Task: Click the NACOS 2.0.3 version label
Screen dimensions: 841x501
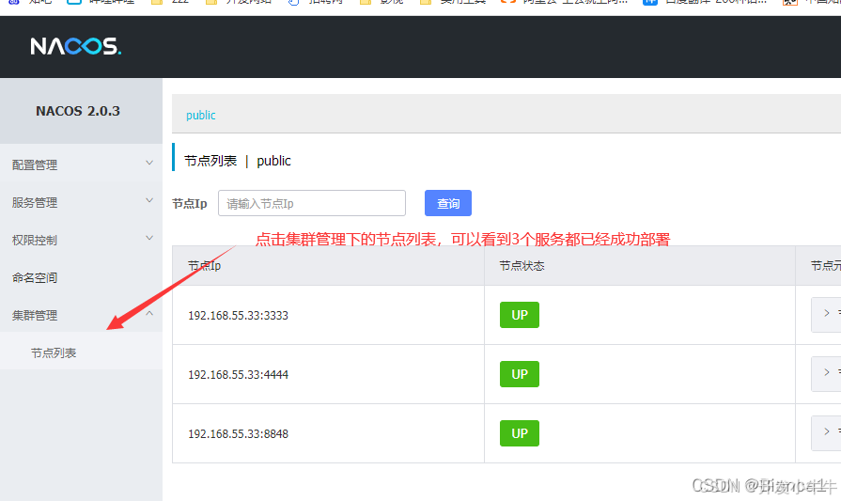Action: [x=78, y=111]
